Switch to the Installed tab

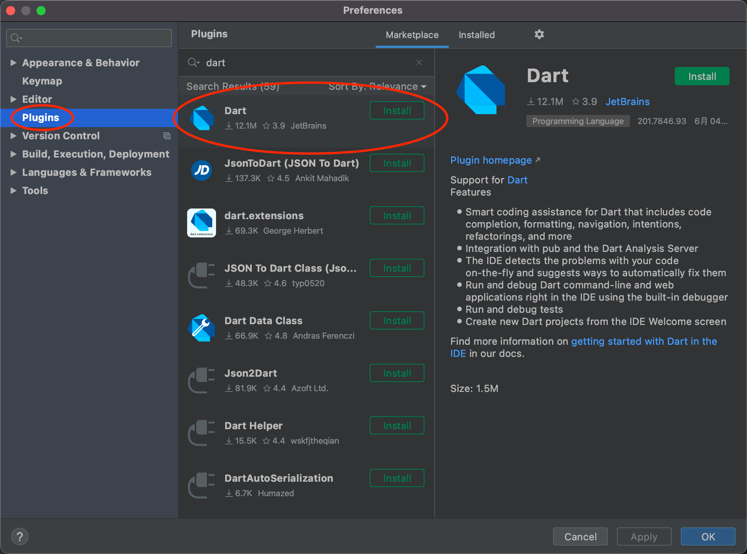(477, 35)
